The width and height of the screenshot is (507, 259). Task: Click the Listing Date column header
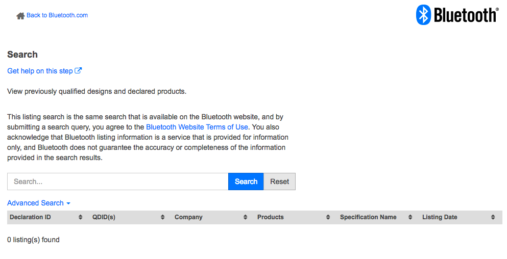[440, 217]
